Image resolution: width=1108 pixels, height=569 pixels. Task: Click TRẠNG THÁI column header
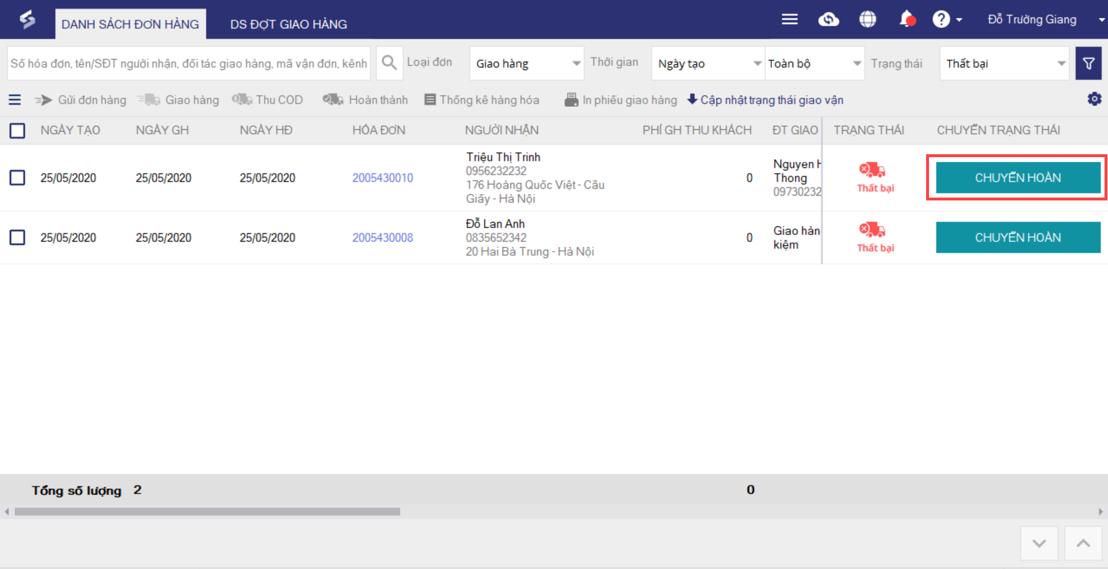pyautogui.click(x=868, y=131)
